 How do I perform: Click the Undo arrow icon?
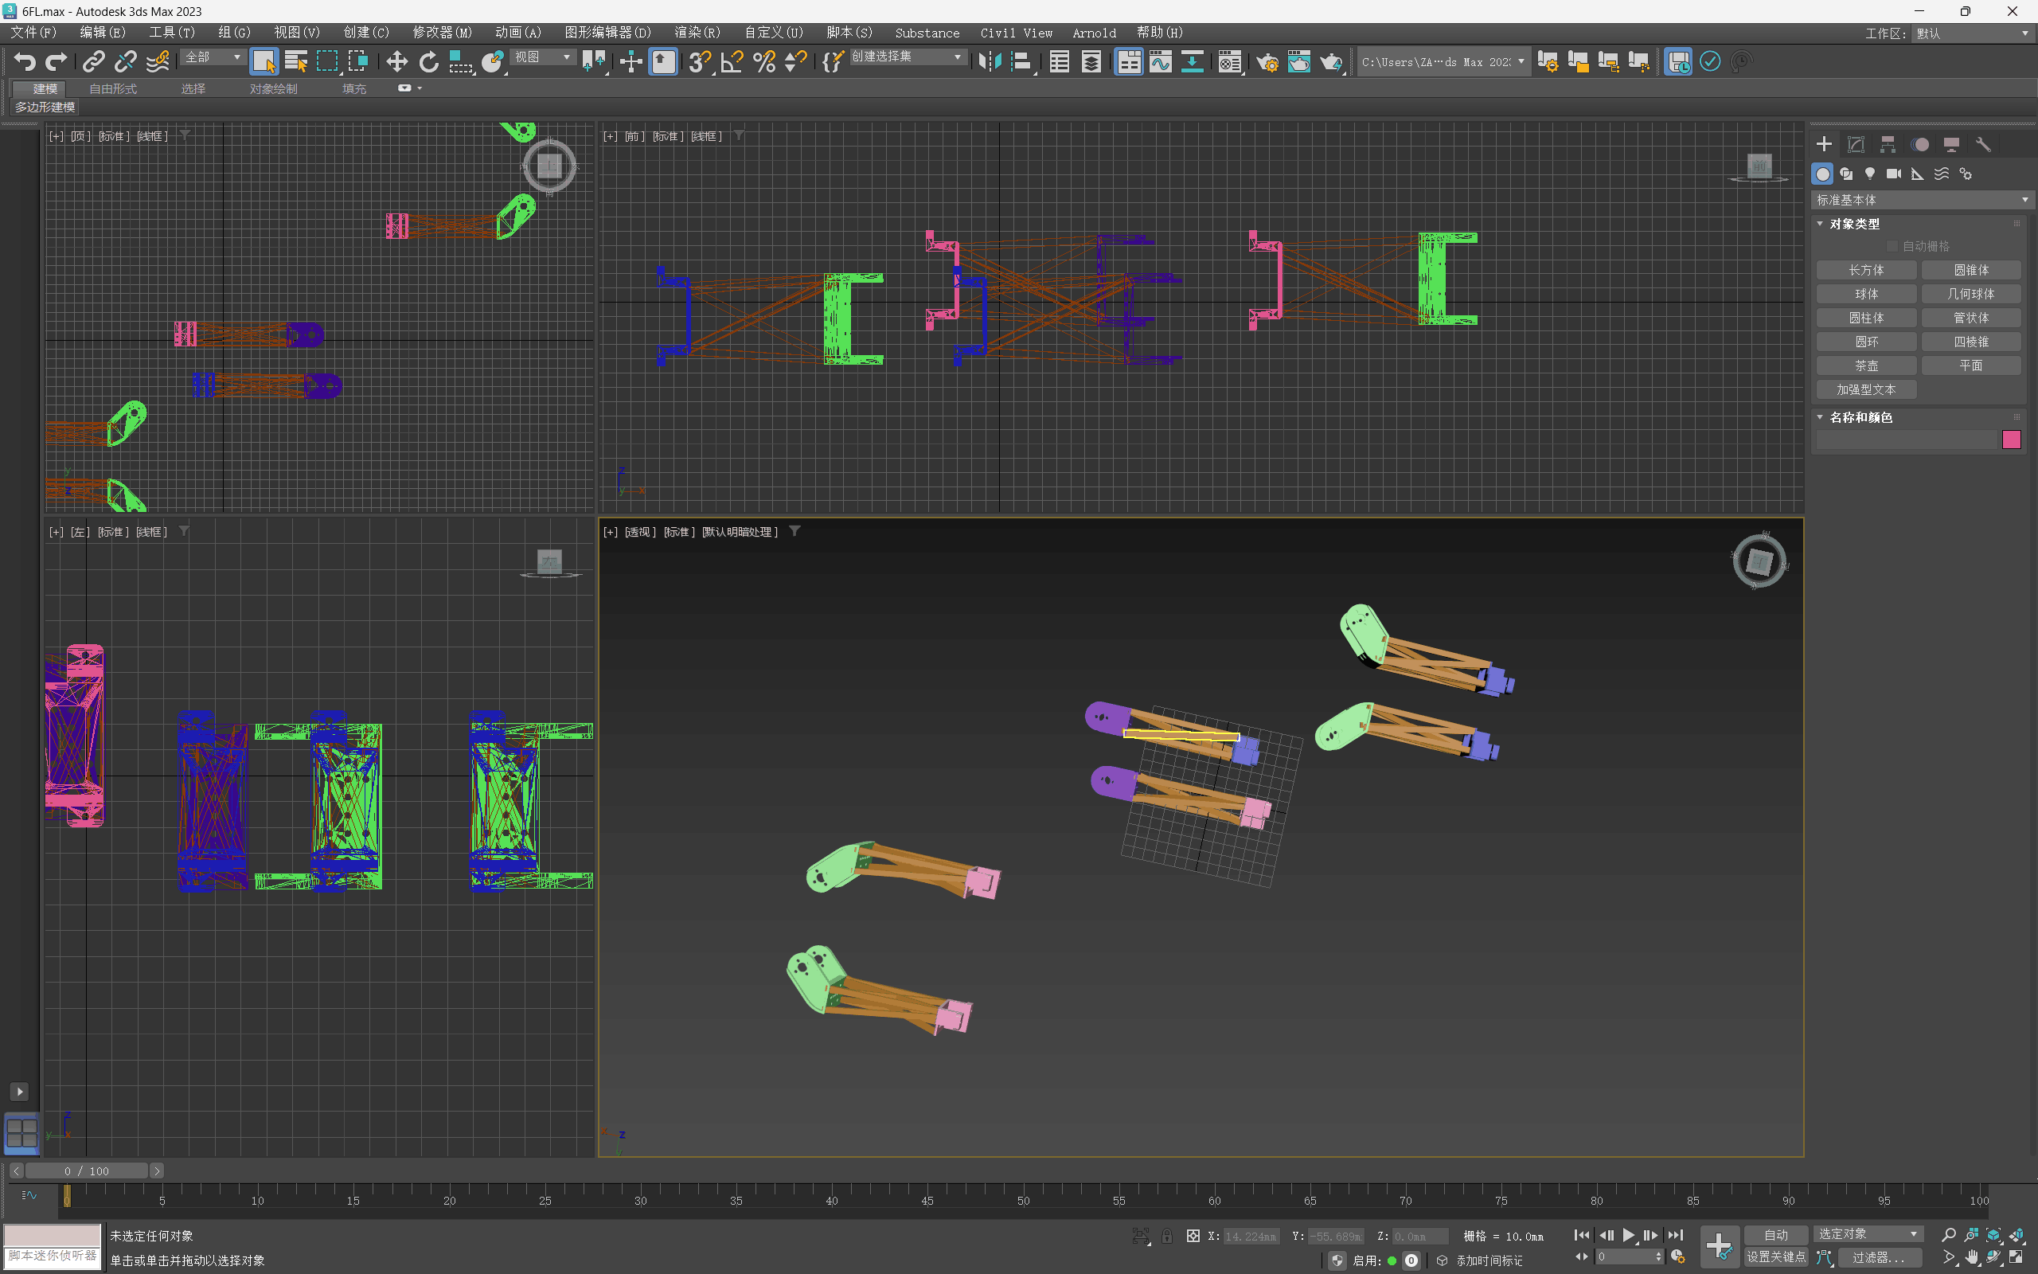pyautogui.click(x=25, y=61)
